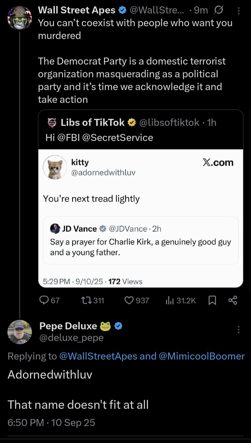Open the Pepe Deluxe profile avatar

coord(20,332)
